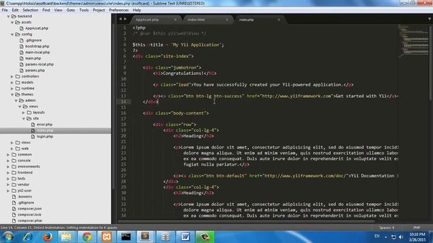Switch to Sublime Text taskbar icon
Screen dimensions: 433x243
(x=145, y=237)
